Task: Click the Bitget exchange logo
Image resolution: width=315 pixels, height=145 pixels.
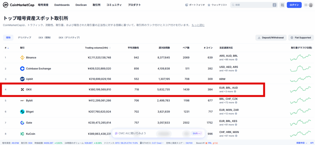Action: pos(22,112)
